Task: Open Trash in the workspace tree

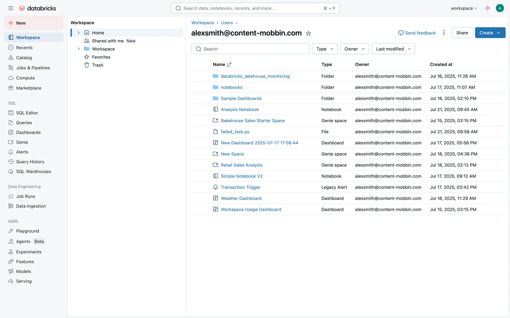Action: 97,65
